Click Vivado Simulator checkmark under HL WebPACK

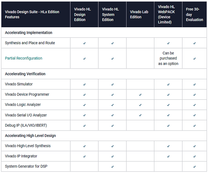click(x=168, y=84)
